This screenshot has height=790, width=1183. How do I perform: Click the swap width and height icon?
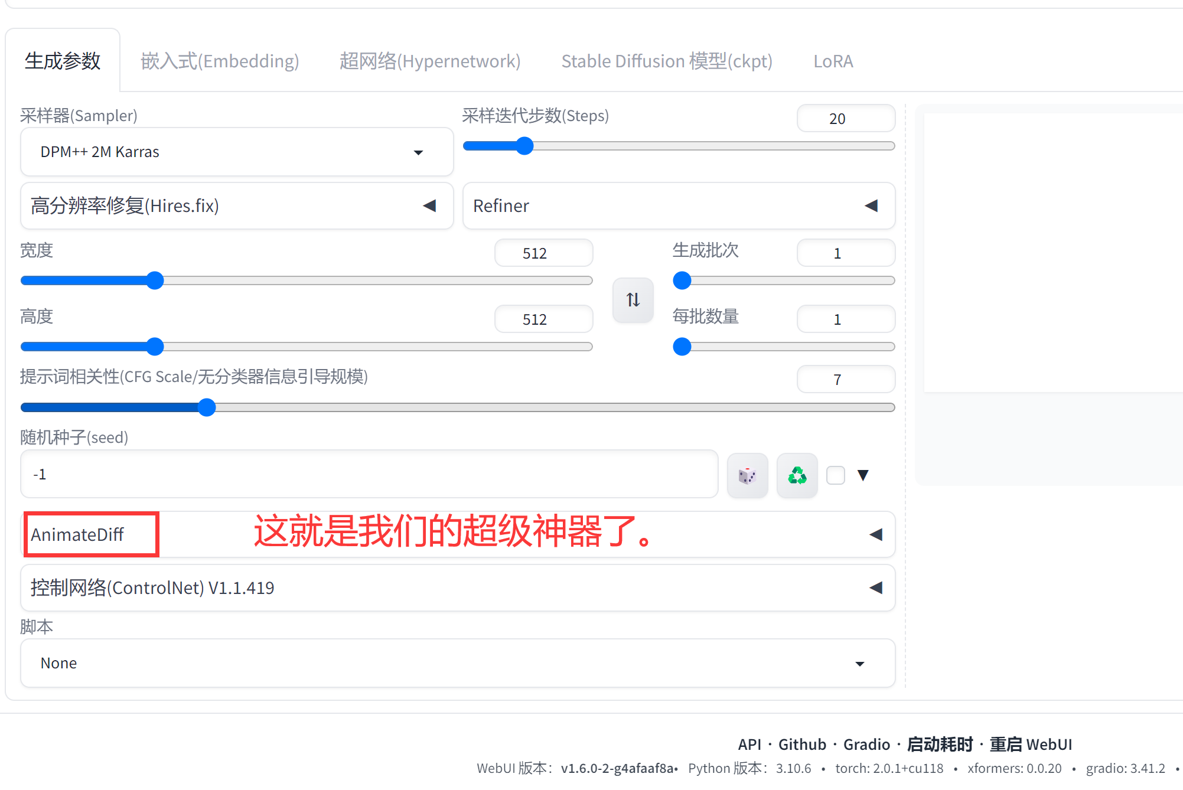(633, 300)
